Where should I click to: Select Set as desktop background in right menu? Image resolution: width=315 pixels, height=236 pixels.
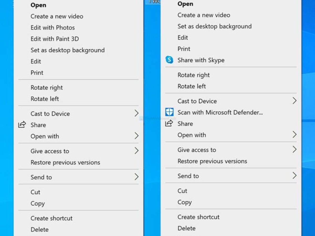click(x=214, y=26)
